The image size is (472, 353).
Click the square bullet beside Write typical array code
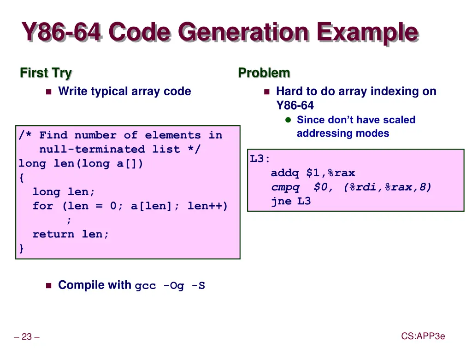(48, 92)
